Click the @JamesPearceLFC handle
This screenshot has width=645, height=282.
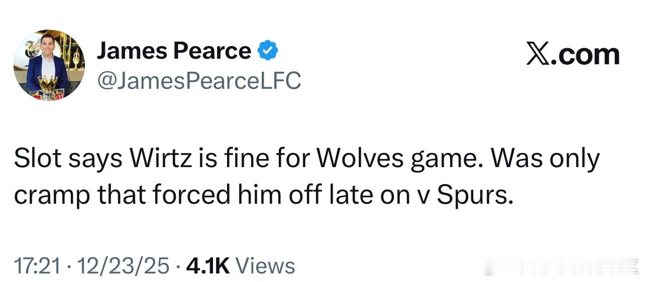(198, 80)
